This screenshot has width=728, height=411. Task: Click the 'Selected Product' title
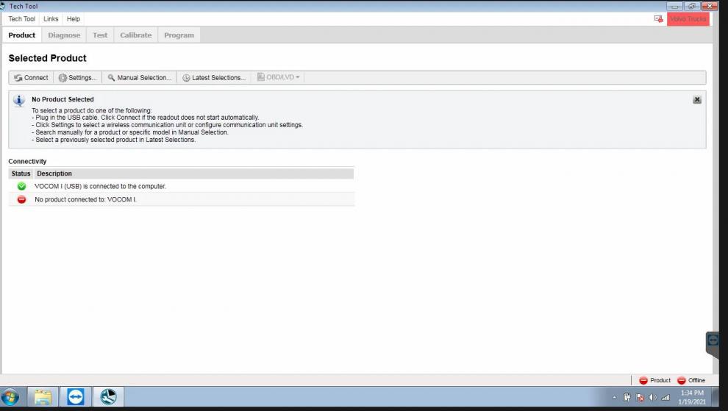(x=47, y=58)
